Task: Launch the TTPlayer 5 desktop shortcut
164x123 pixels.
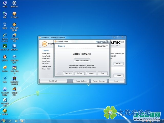Action: [x=14, y=15]
